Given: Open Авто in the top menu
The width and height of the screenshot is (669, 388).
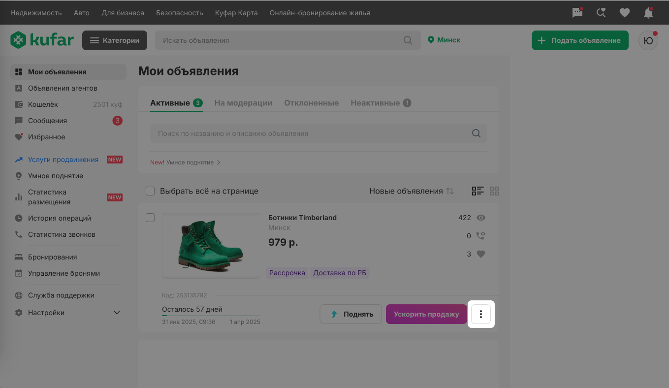Looking at the screenshot, I should [x=82, y=13].
